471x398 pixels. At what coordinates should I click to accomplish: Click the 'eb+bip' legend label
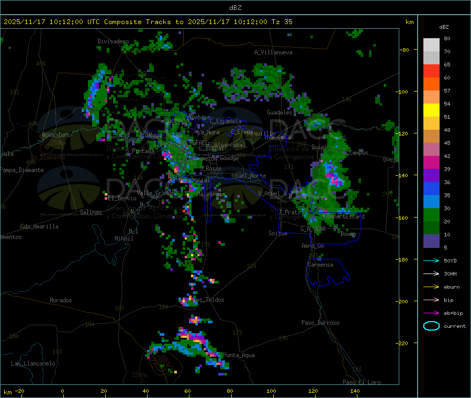tap(453, 313)
